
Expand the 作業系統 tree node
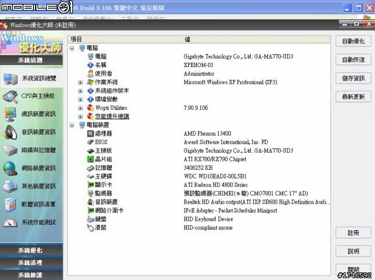[80, 82]
